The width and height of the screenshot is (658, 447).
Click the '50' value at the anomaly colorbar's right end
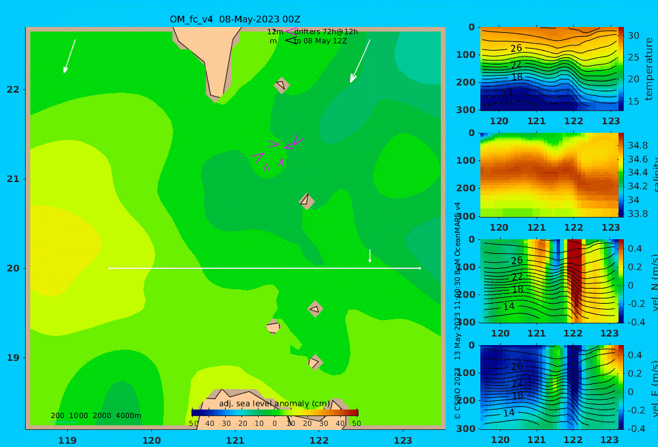(x=356, y=423)
